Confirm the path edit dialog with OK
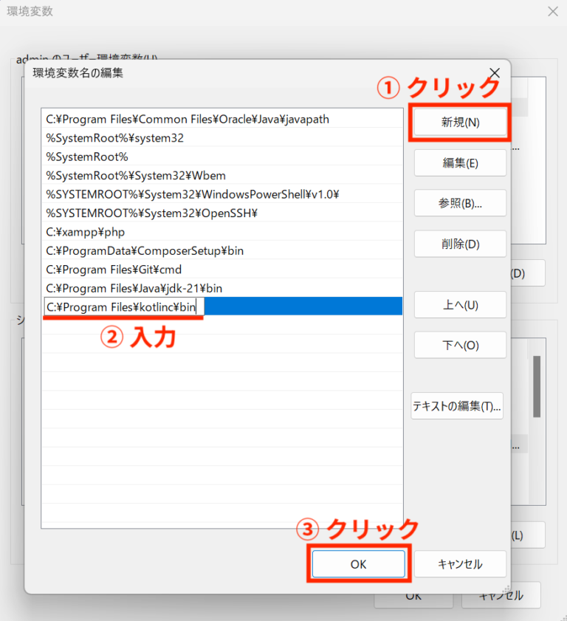Screen dimensions: 567x621 (x=358, y=564)
